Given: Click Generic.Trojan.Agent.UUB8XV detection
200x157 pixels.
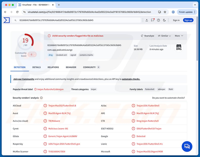Looking at the screenshot, I should coord(63,136).
